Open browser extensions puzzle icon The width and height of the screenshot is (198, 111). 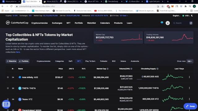tap(185, 6)
